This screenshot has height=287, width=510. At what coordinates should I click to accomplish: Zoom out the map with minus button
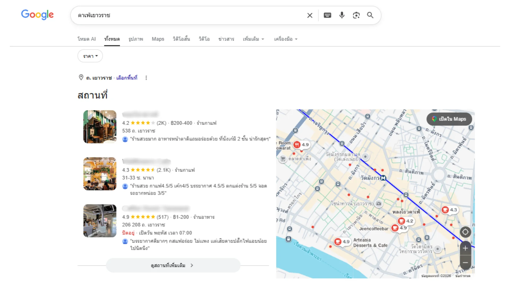click(x=465, y=263)
